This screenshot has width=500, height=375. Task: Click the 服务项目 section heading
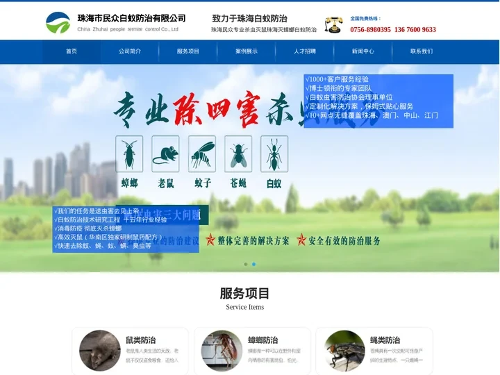point(245,293)
